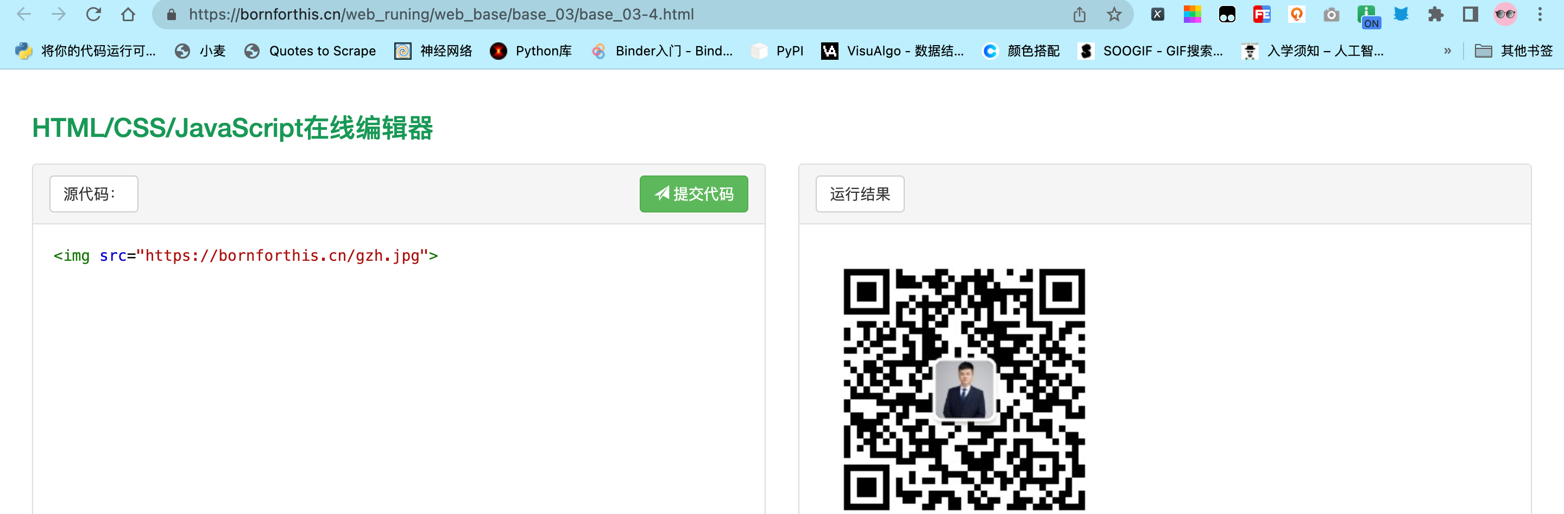Open the browser home page
The height and width of the screenshot is (514, 1564).
[x=128, y=14]
